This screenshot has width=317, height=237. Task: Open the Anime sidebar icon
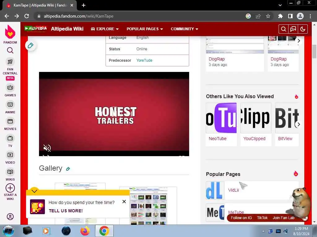pos(10,105)
